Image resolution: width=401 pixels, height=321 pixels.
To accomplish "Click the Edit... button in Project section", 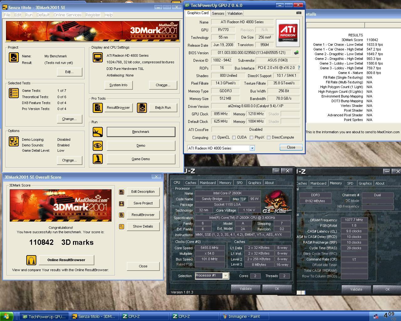I will click(70, 72).
